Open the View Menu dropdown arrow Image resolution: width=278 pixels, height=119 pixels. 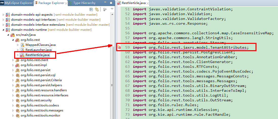(x=112, y=9)
